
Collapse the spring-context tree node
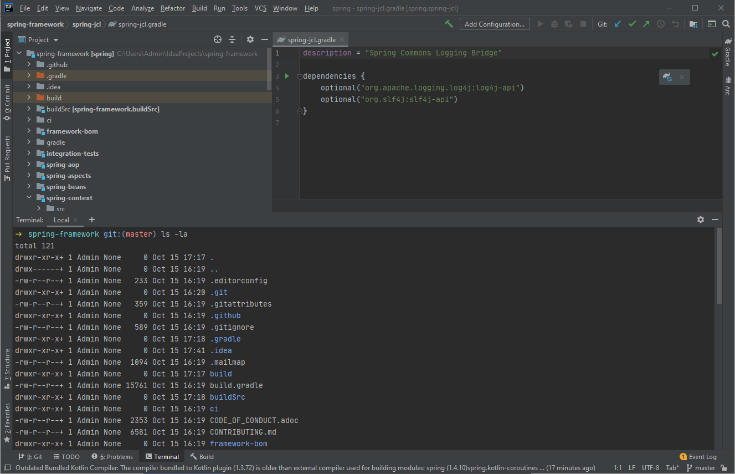coord(29,197)
